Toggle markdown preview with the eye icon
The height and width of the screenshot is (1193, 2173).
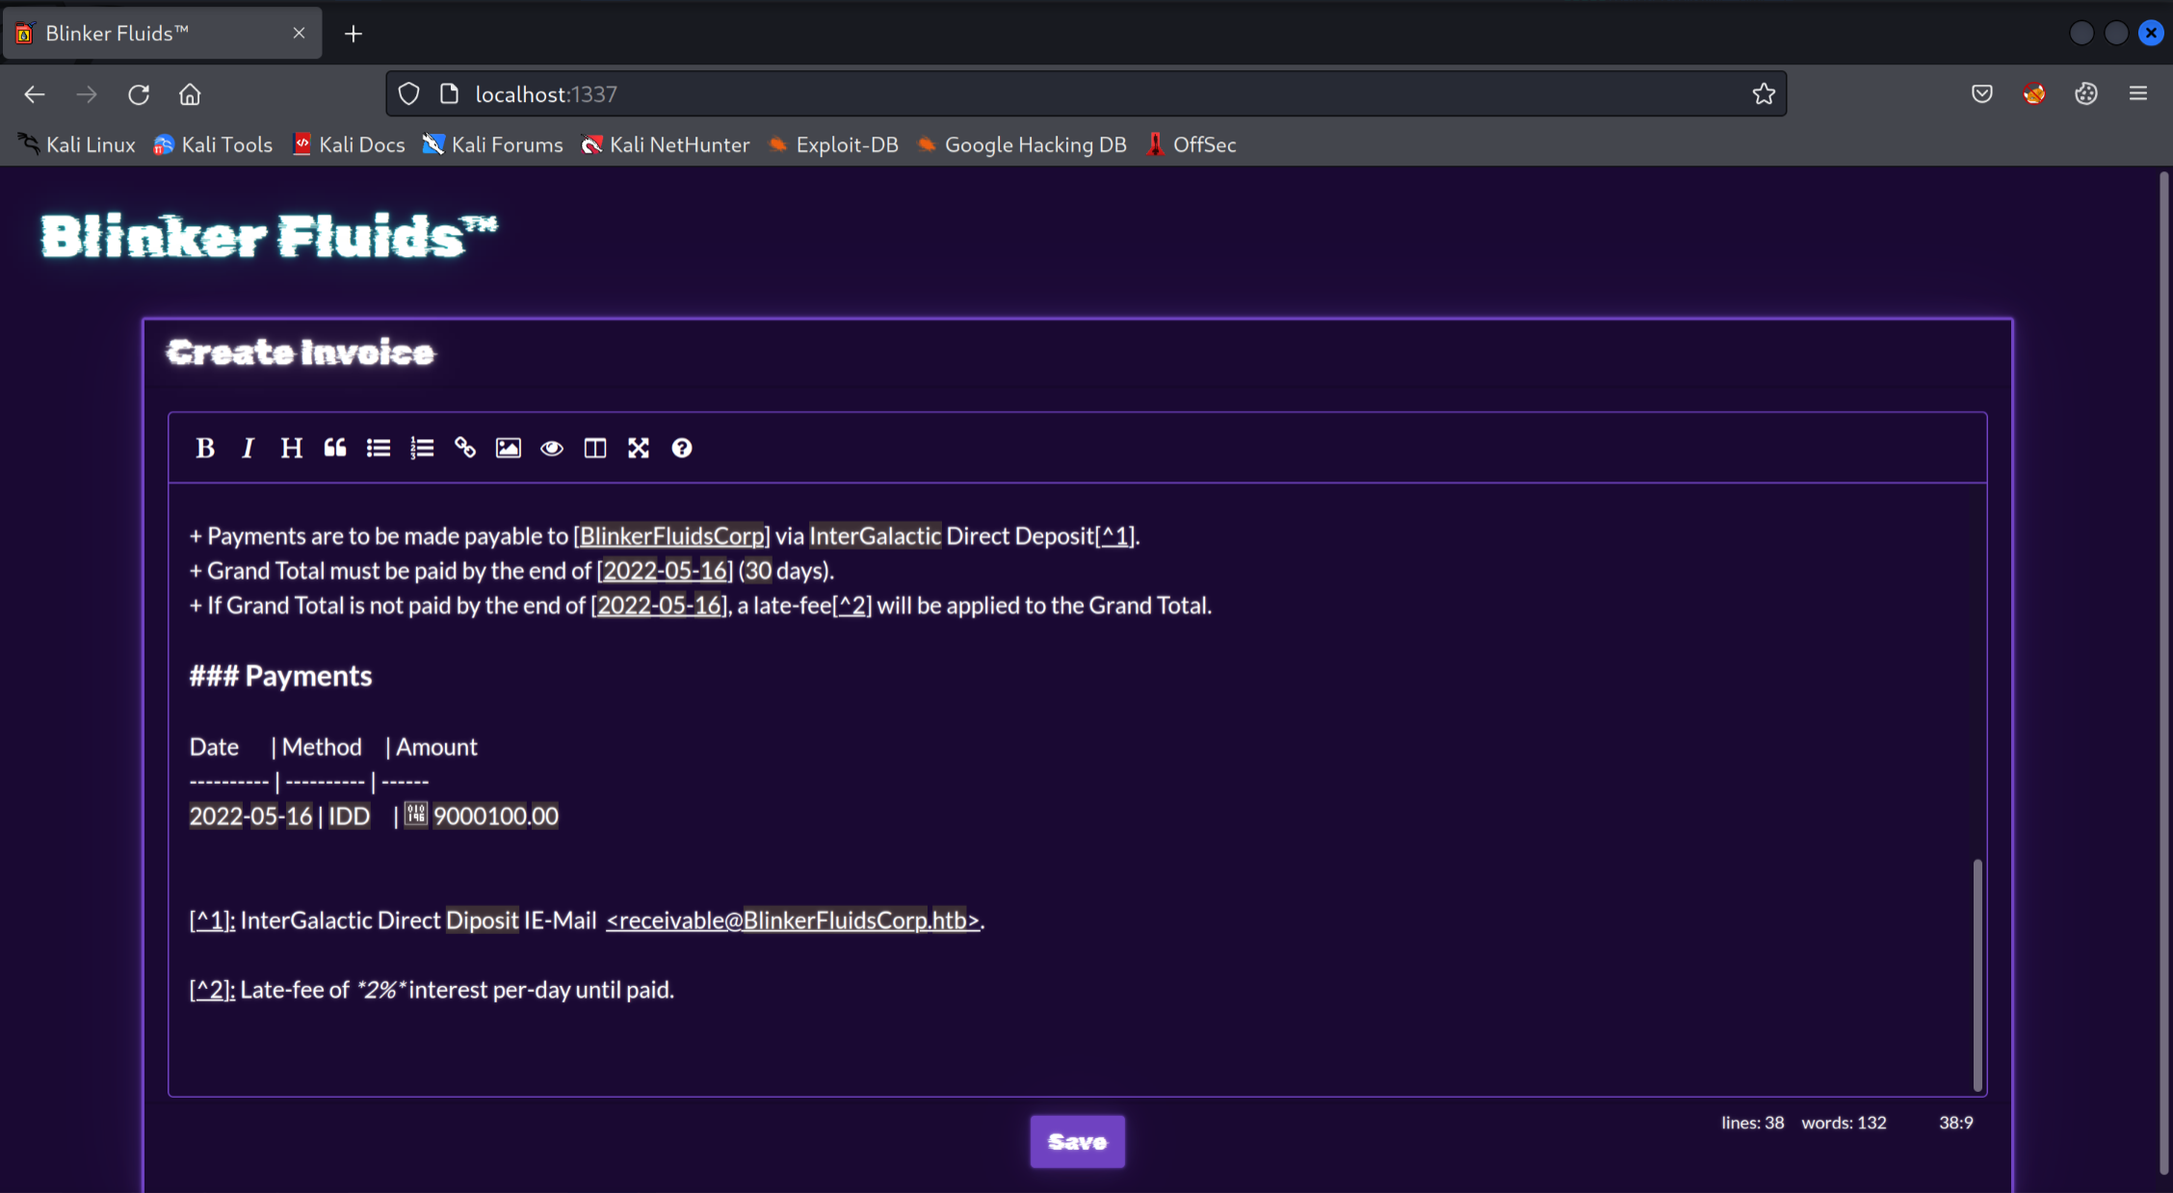(x=551, y=447)
